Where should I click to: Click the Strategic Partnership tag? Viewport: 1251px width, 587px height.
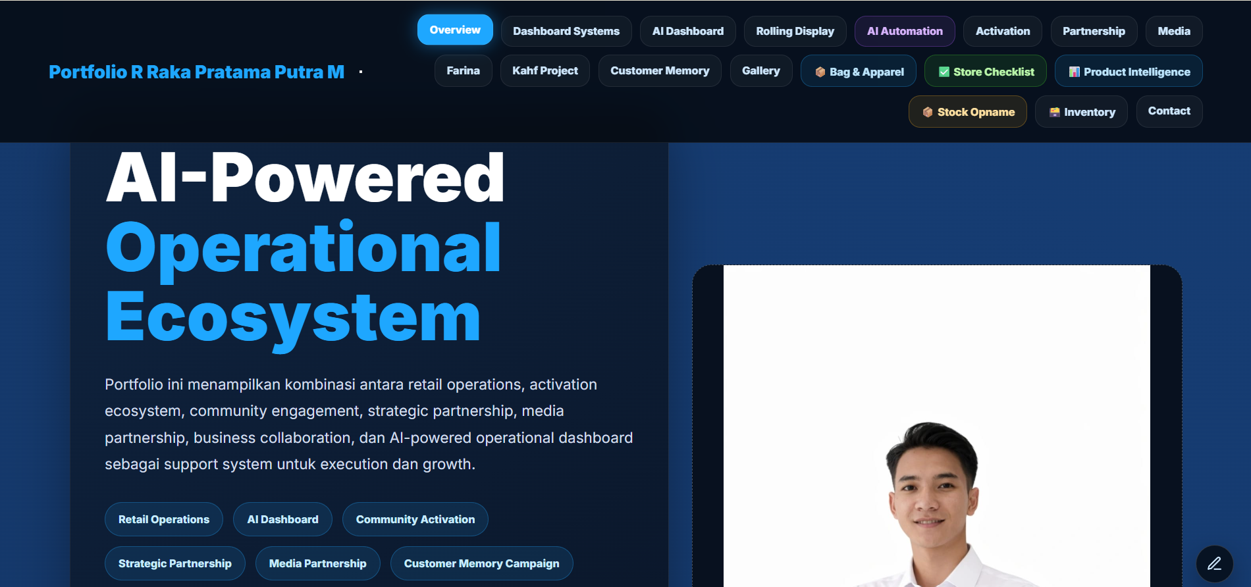(x=174, y=563)
